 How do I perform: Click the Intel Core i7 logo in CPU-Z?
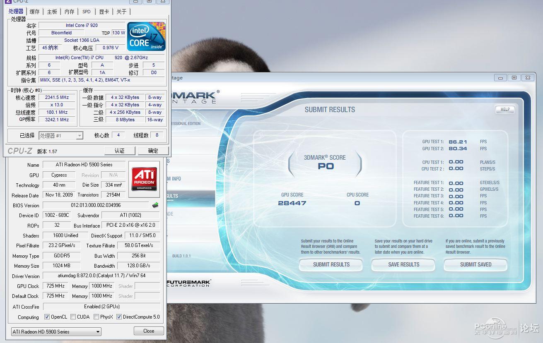pyautogui.click(x=146, y=36)
